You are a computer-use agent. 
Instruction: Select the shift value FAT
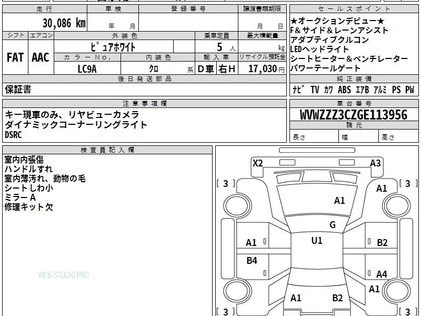click(15, 57)
